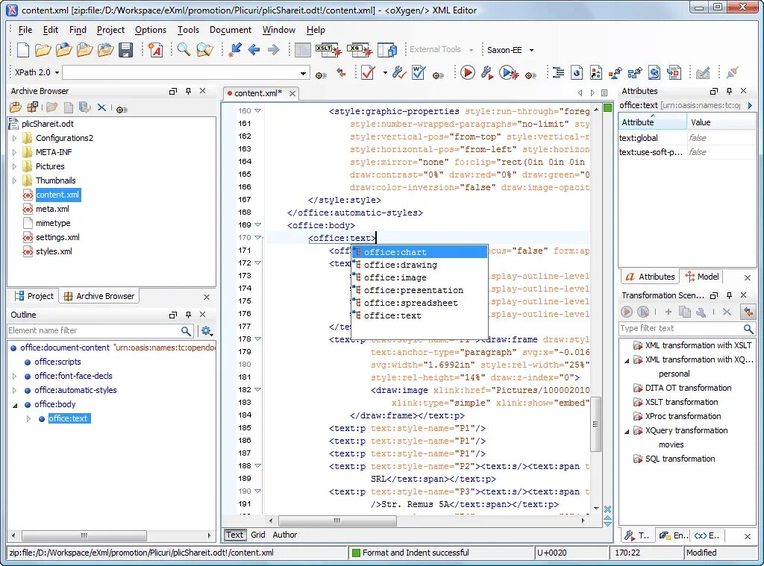The image size is (764, 566).
Task: Click the editor horizontal scrollbar thumb
Action: click(x=337, y=521)
